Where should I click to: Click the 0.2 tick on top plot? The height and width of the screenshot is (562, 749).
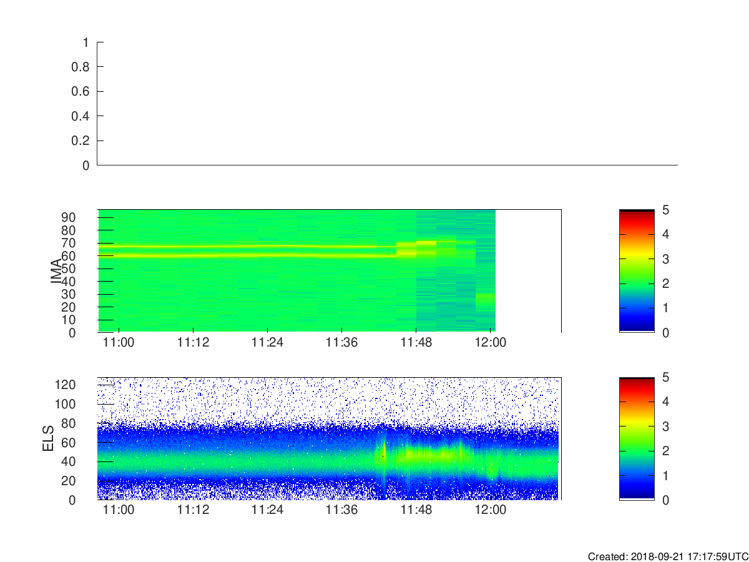point(81,140)
